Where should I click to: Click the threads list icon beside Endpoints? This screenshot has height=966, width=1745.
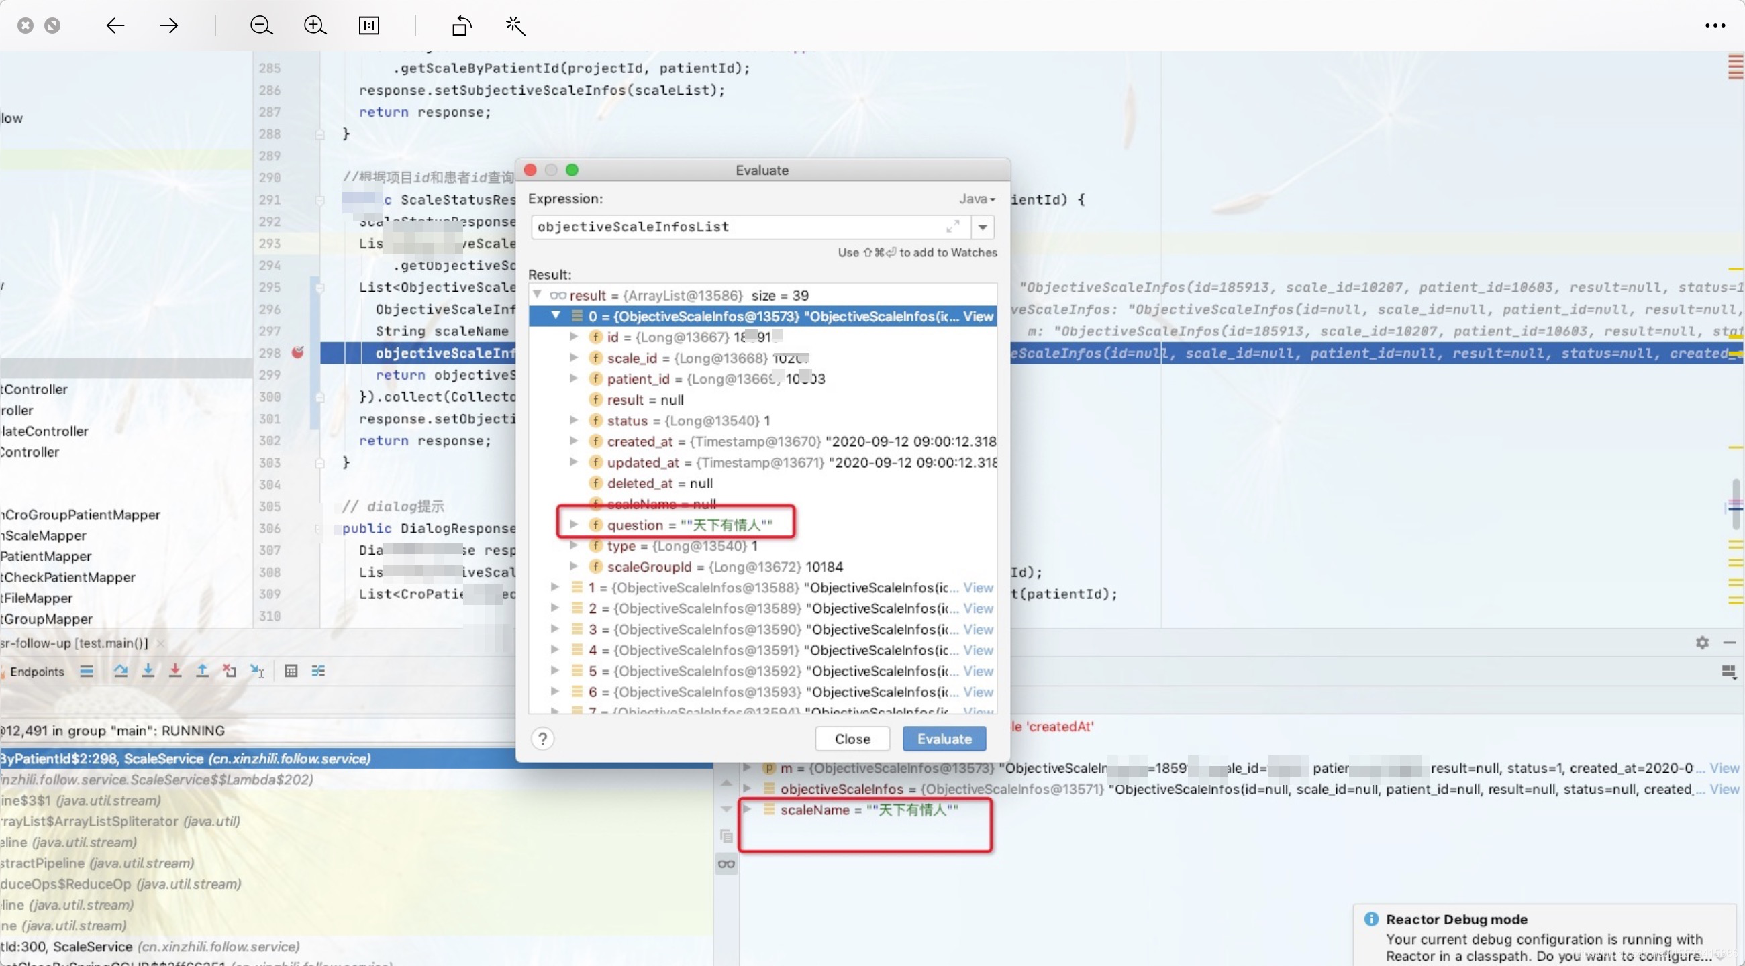point(87,671)
